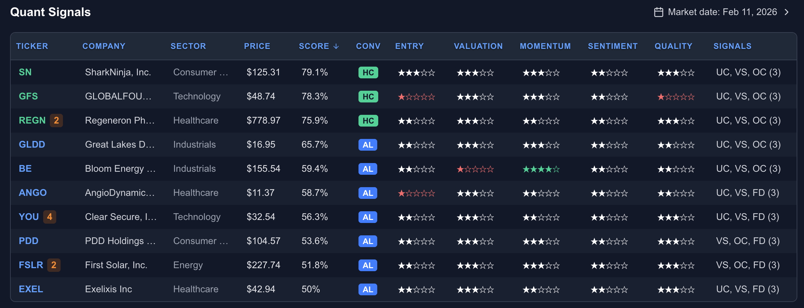Click the orange badge 4 next to YOU
The width and height of the screenshot is (804, 308).
pyautogui.click(x=50, y=217)
